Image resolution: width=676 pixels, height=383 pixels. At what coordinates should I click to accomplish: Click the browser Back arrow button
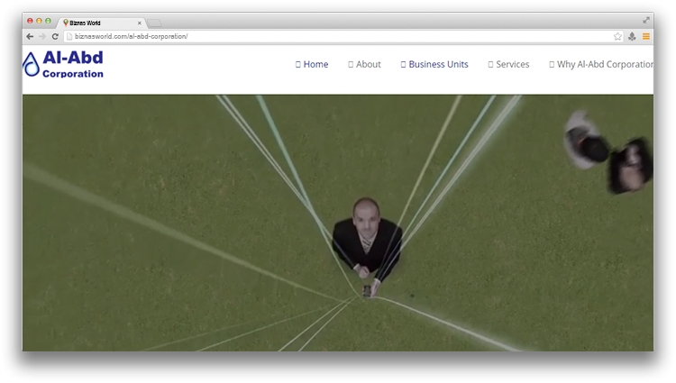click(30, 36)
